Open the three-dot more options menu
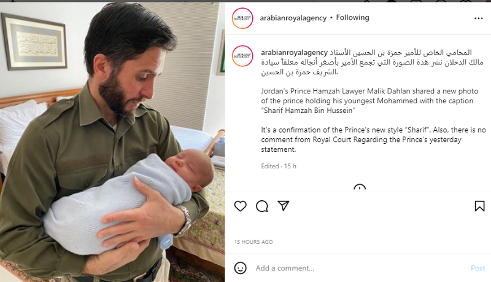This screenshot has width=491, height=282. coord(479,18)
